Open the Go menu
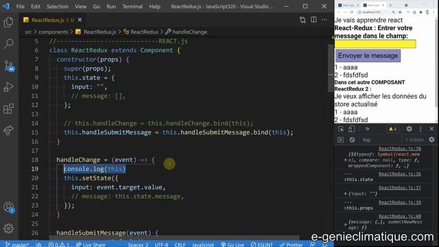Screen dimensions: 439x247 click(x=96, y=6)
